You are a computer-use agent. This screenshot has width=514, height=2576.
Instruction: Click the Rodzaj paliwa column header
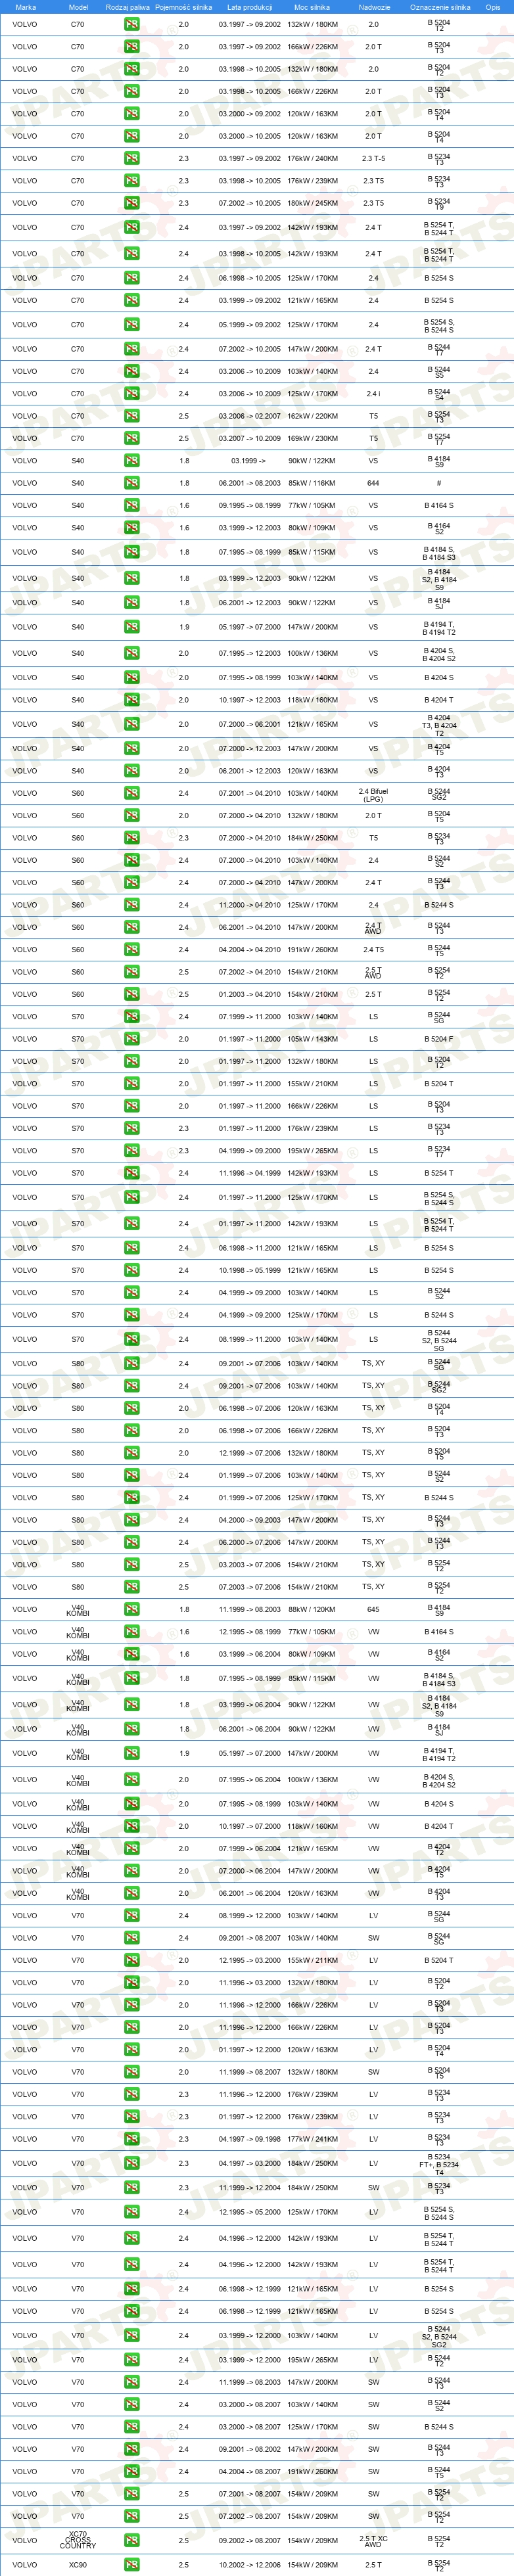[128, 7]
